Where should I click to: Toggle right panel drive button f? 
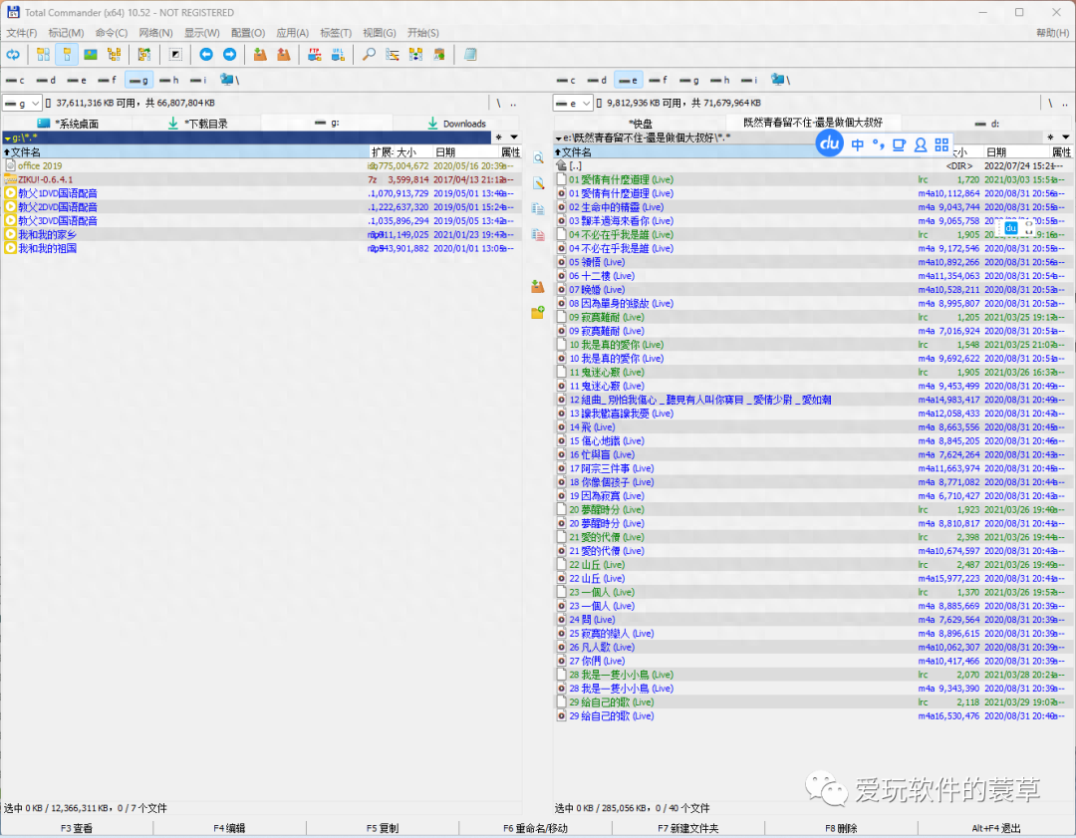click(658, 80)
